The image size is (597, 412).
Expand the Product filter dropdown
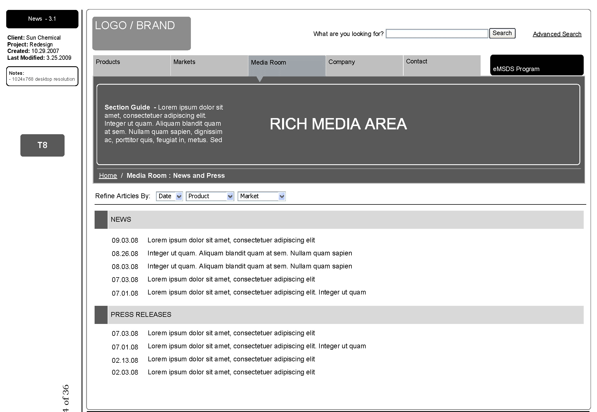click(x=210, y=196)
